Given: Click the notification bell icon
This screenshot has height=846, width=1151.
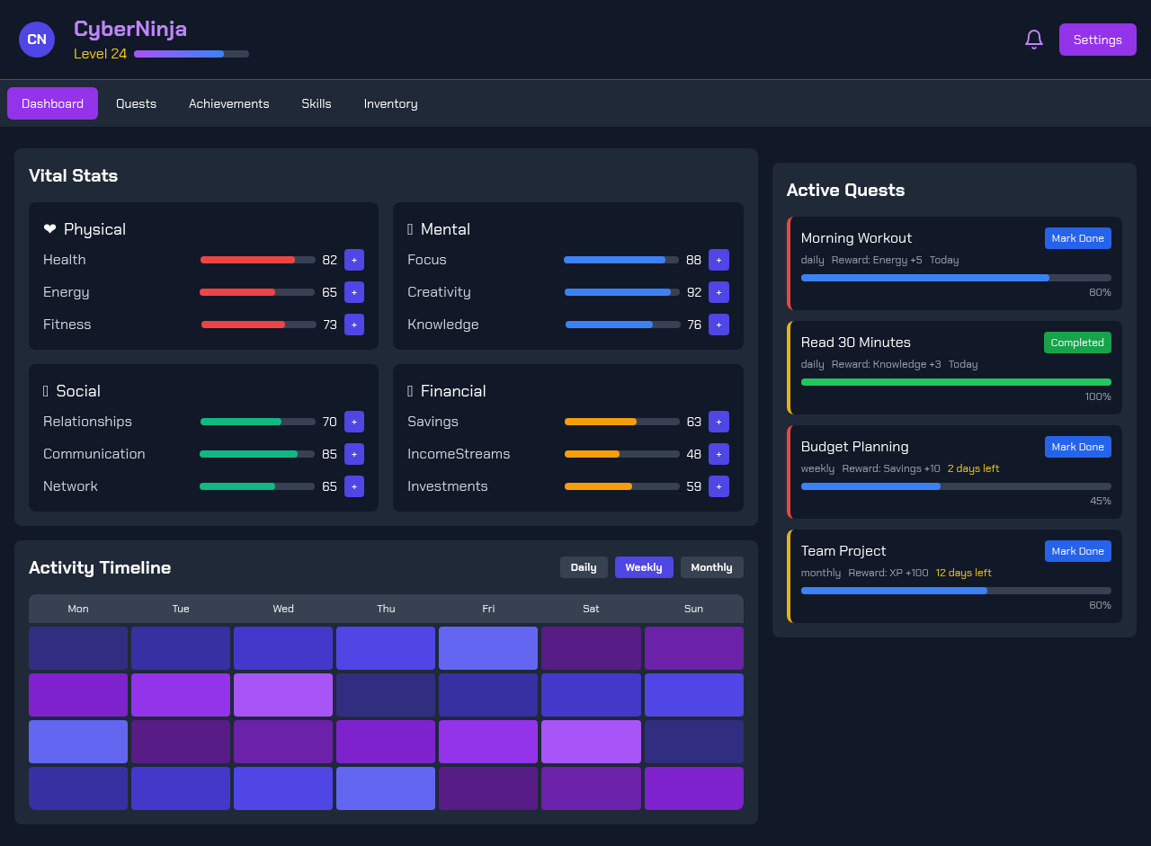Looking at the screenshot, I should pos(1034,40).
